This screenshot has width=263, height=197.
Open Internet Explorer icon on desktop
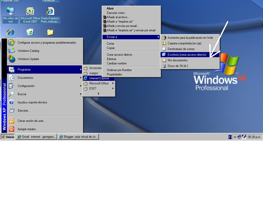(10, 32)
